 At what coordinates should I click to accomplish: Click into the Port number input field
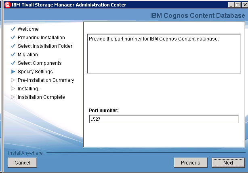[163, 119]
